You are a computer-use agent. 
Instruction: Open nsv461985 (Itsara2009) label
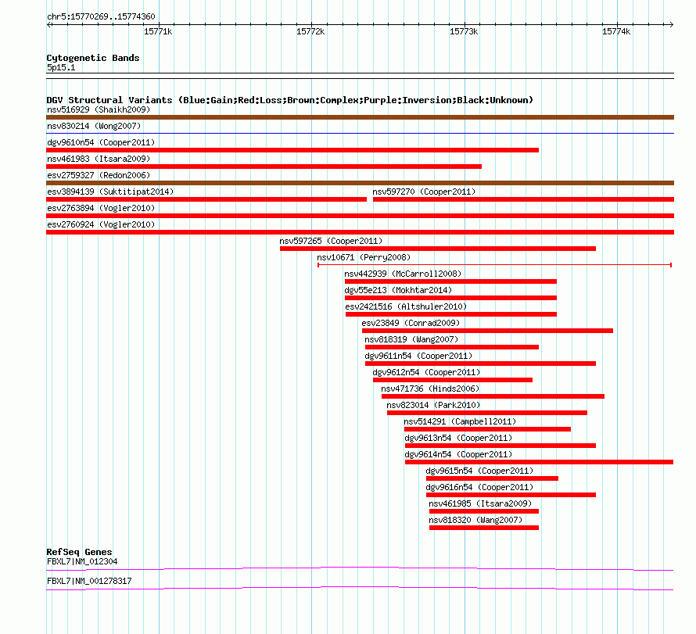[480, 503]
